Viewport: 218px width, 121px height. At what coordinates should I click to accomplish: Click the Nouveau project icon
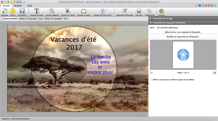[5, 11]
